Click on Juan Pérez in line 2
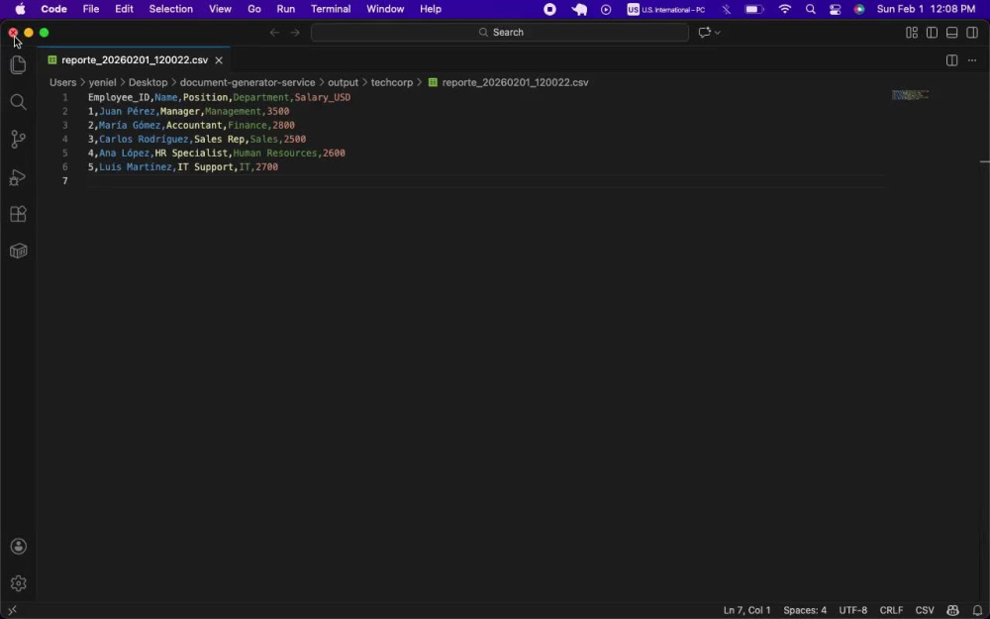 click(x=127, y=111)
